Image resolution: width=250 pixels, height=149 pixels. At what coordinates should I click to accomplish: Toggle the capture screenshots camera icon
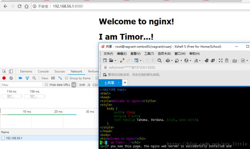20,78
